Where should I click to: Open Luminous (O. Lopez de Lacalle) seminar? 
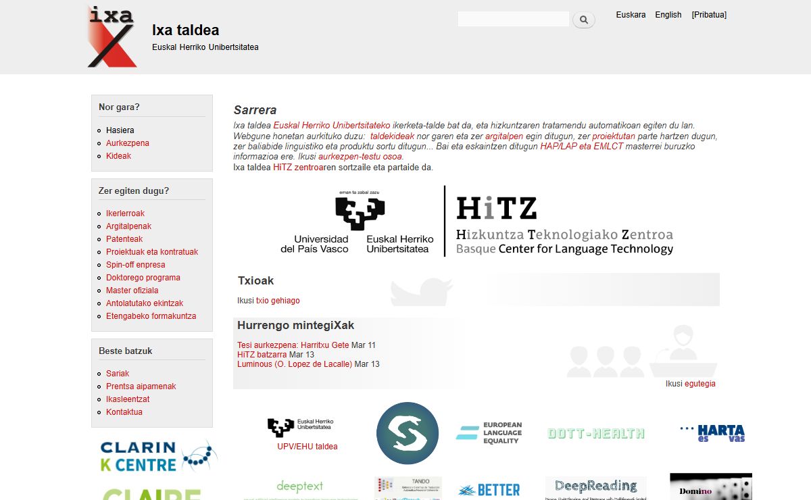[x=295, y=364]
